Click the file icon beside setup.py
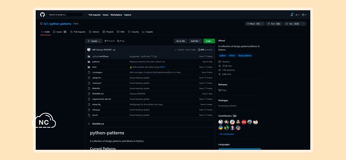This screenshot has width=346, height=160. (x=89, y=110)
